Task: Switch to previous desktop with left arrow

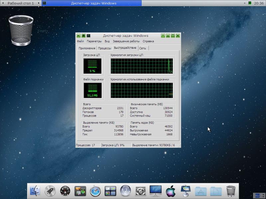Action: tap(3, 3)
